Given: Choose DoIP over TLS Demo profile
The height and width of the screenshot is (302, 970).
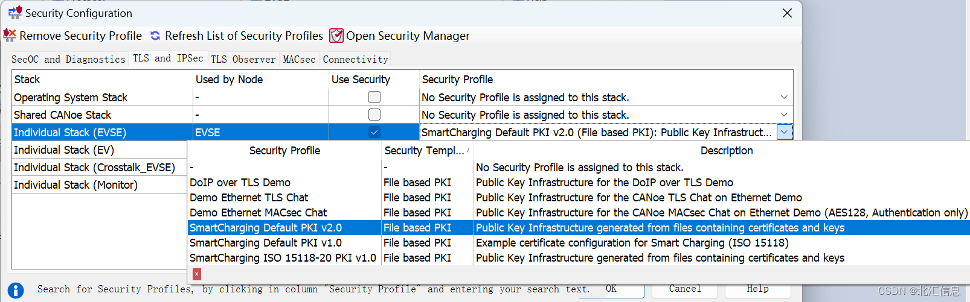Looking at the screenshot, I should coord(579,182).
